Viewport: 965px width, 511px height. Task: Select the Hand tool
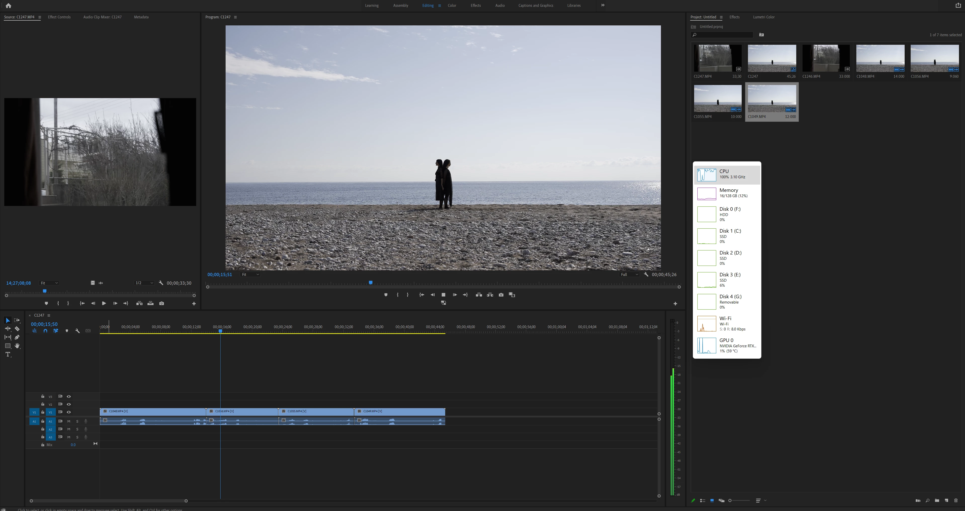tap(17, 346)
